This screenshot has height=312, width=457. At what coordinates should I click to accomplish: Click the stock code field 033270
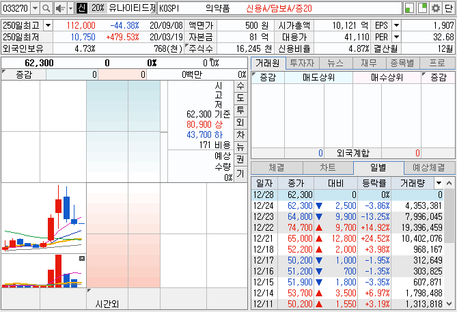click(x=16, y=8)
